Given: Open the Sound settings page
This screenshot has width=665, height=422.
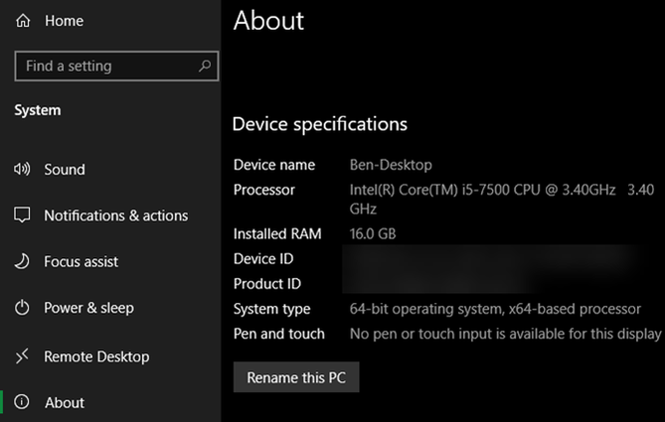Looking at the screenshot, I should (65, 170).
